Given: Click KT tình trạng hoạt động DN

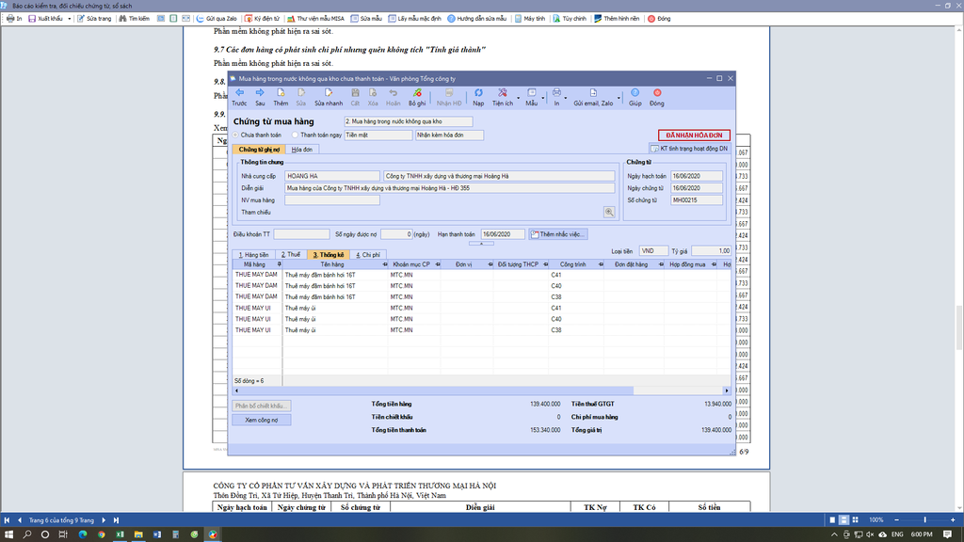Looking at the screenshot, I should pos(689,149).
